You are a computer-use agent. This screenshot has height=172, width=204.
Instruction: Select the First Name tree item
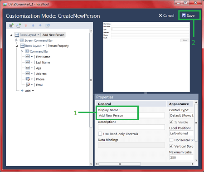43,57
